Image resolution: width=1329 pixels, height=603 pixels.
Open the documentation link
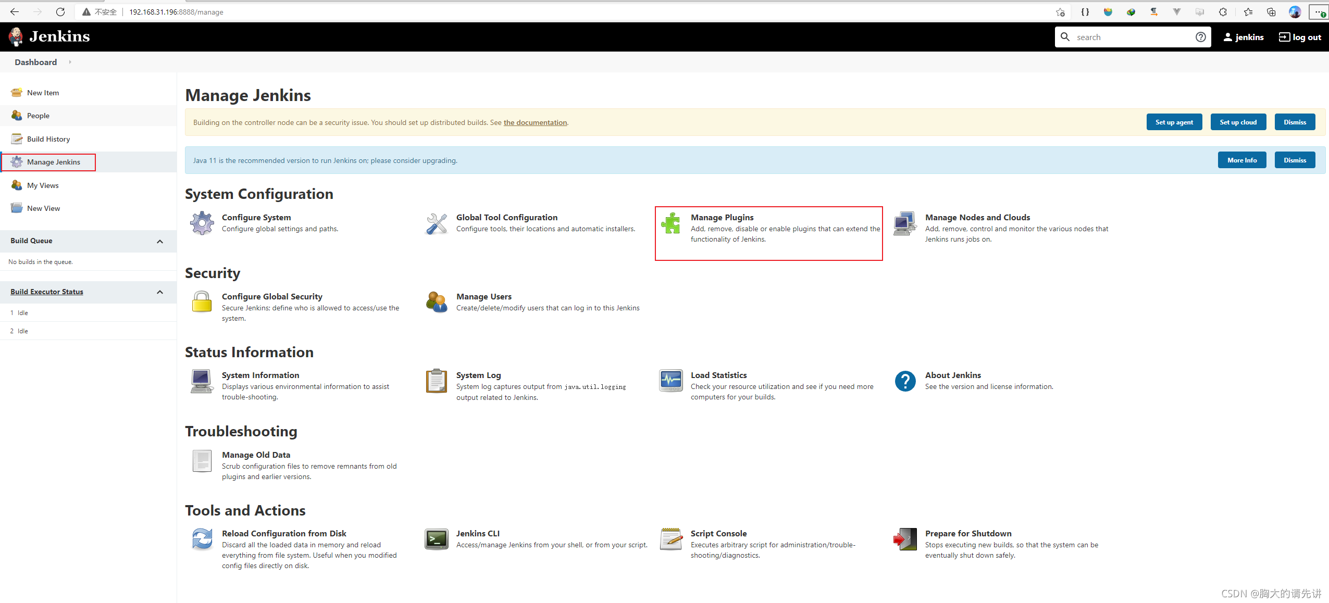click(x=535, y=122)
